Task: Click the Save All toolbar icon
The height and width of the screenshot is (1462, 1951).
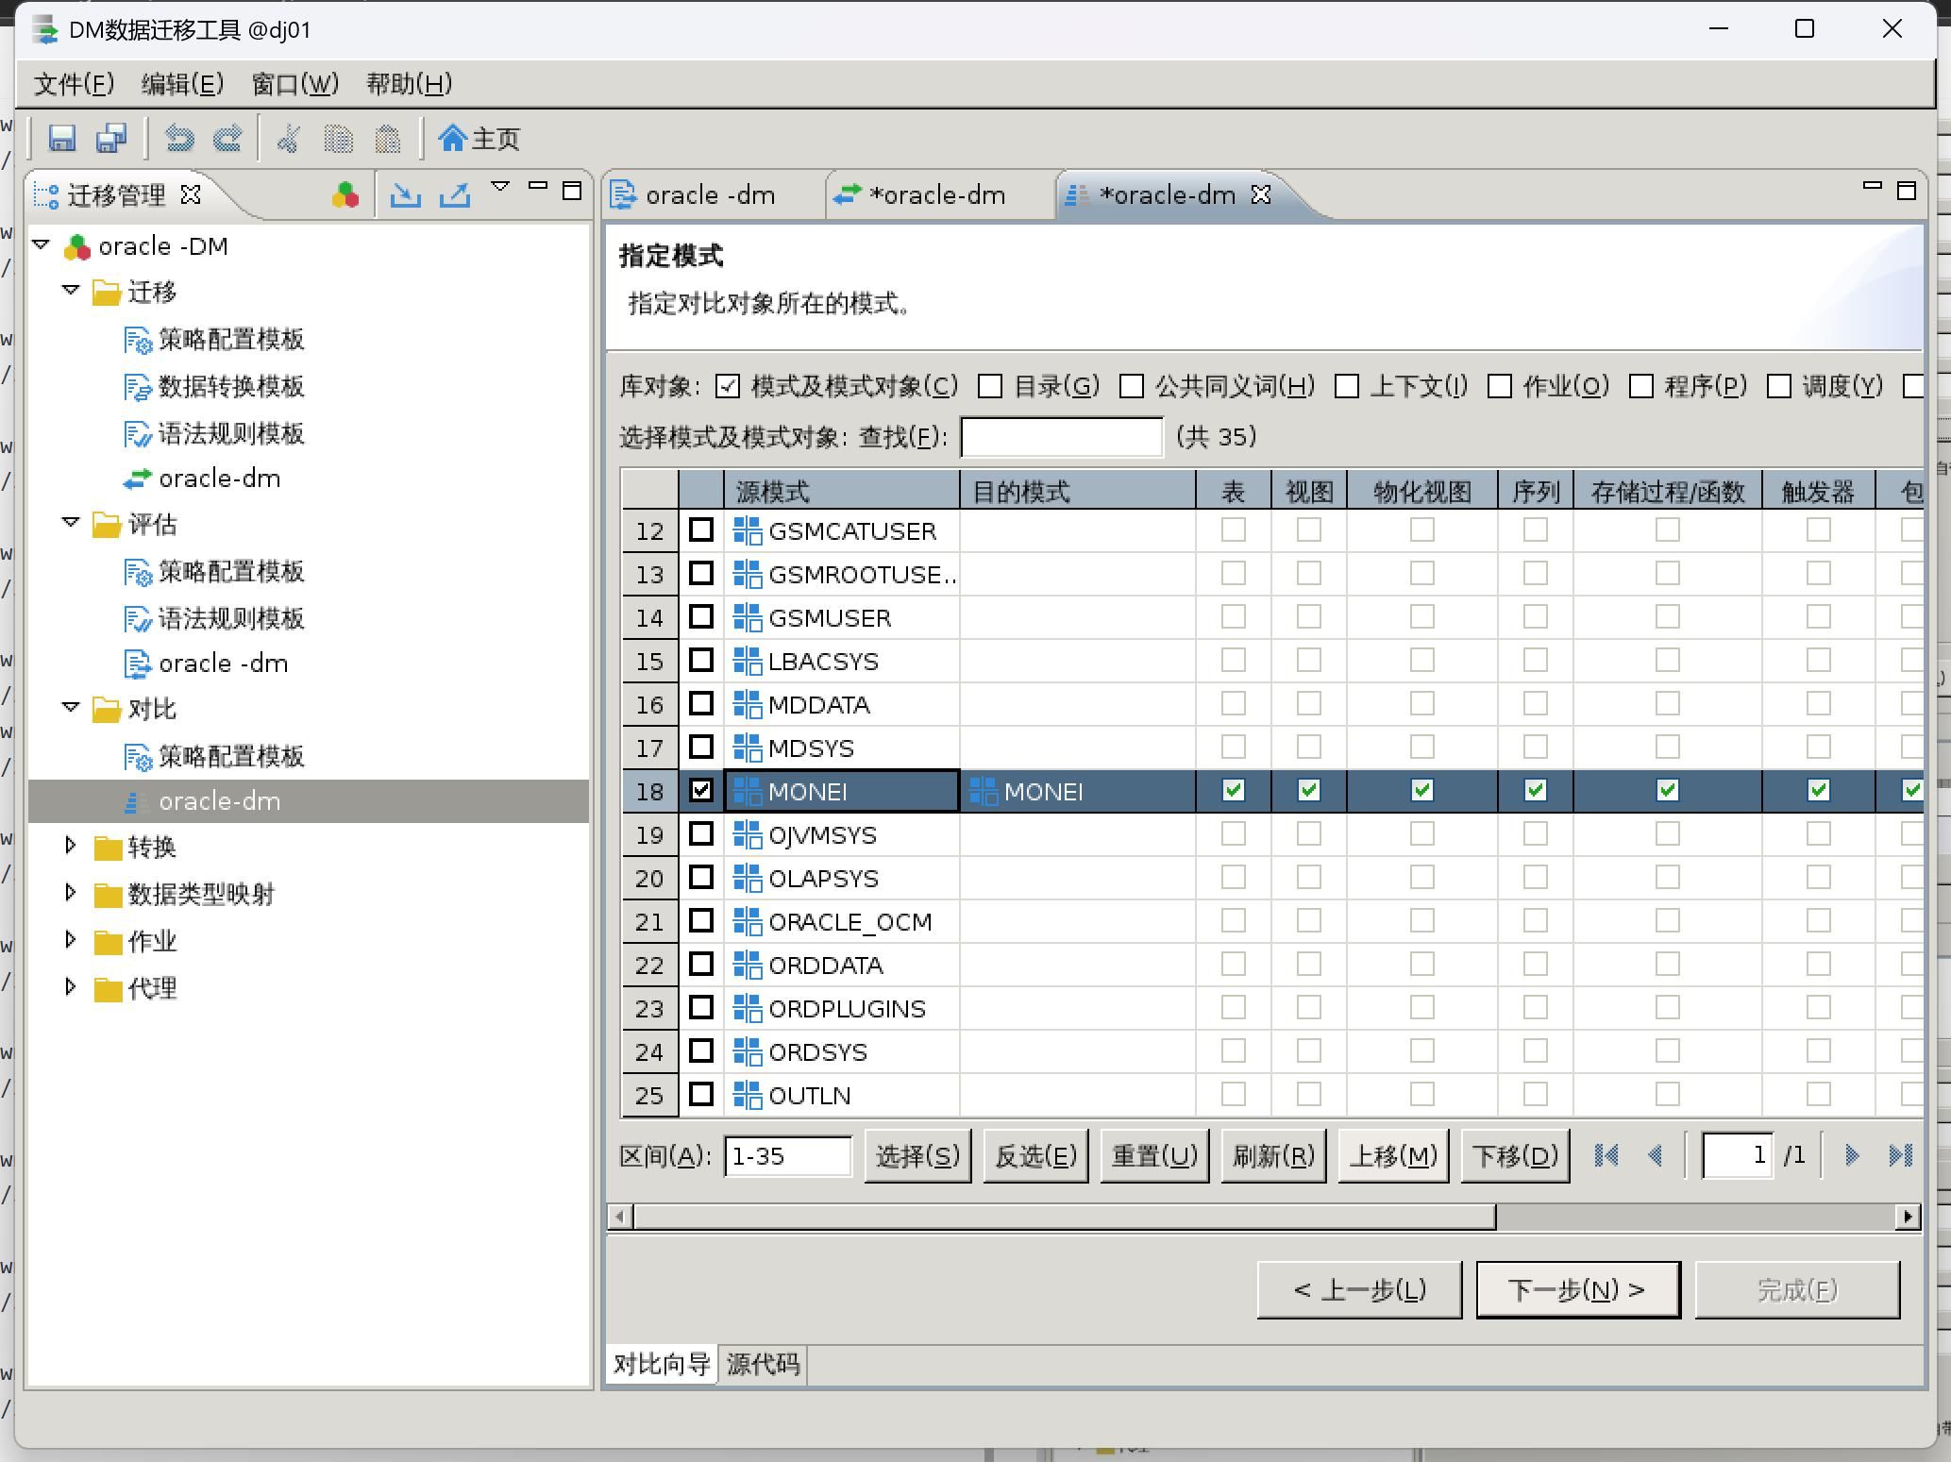Action: point(111,139)
